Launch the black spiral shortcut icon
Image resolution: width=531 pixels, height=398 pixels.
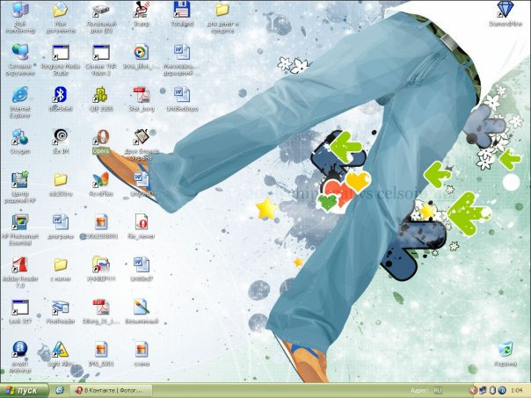click(x=61, y=137)
